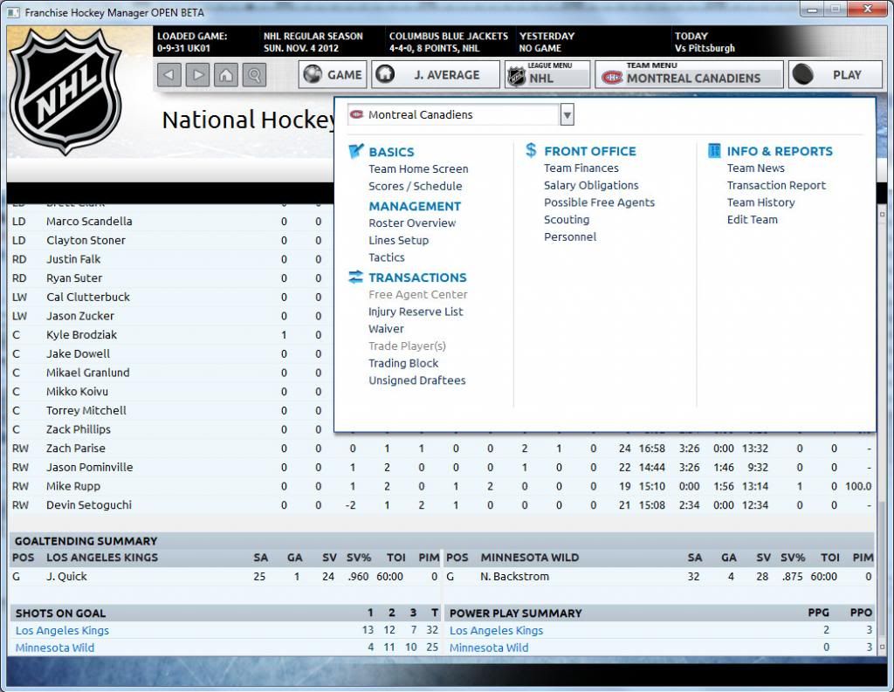
Task: Click Los Angeles Kings in Power Play Summary
Action: [496, 630]
